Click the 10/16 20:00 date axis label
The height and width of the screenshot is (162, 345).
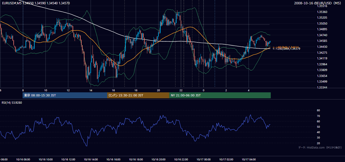[x=158, y=160]
